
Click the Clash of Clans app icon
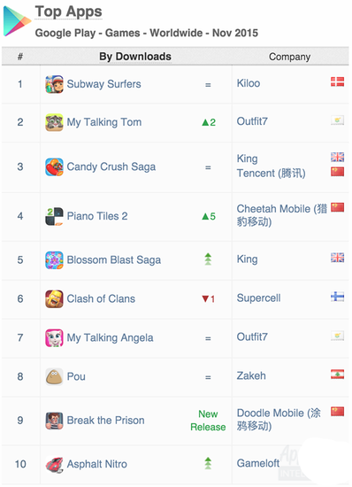pos(54,299)
